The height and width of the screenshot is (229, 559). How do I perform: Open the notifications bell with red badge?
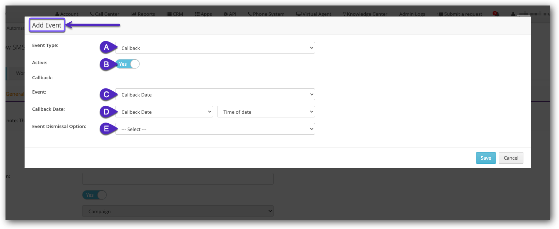[496, 14]
